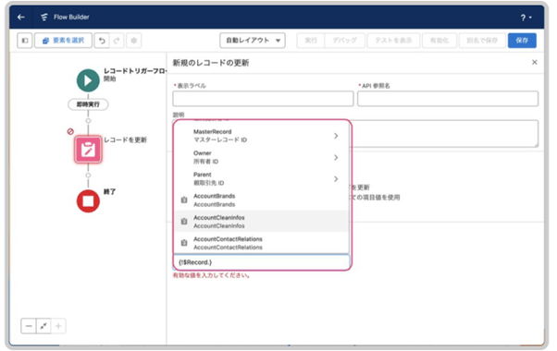Click the テストを表示 button
This screenshot has height=351, width=557.
tap(393, 41)
